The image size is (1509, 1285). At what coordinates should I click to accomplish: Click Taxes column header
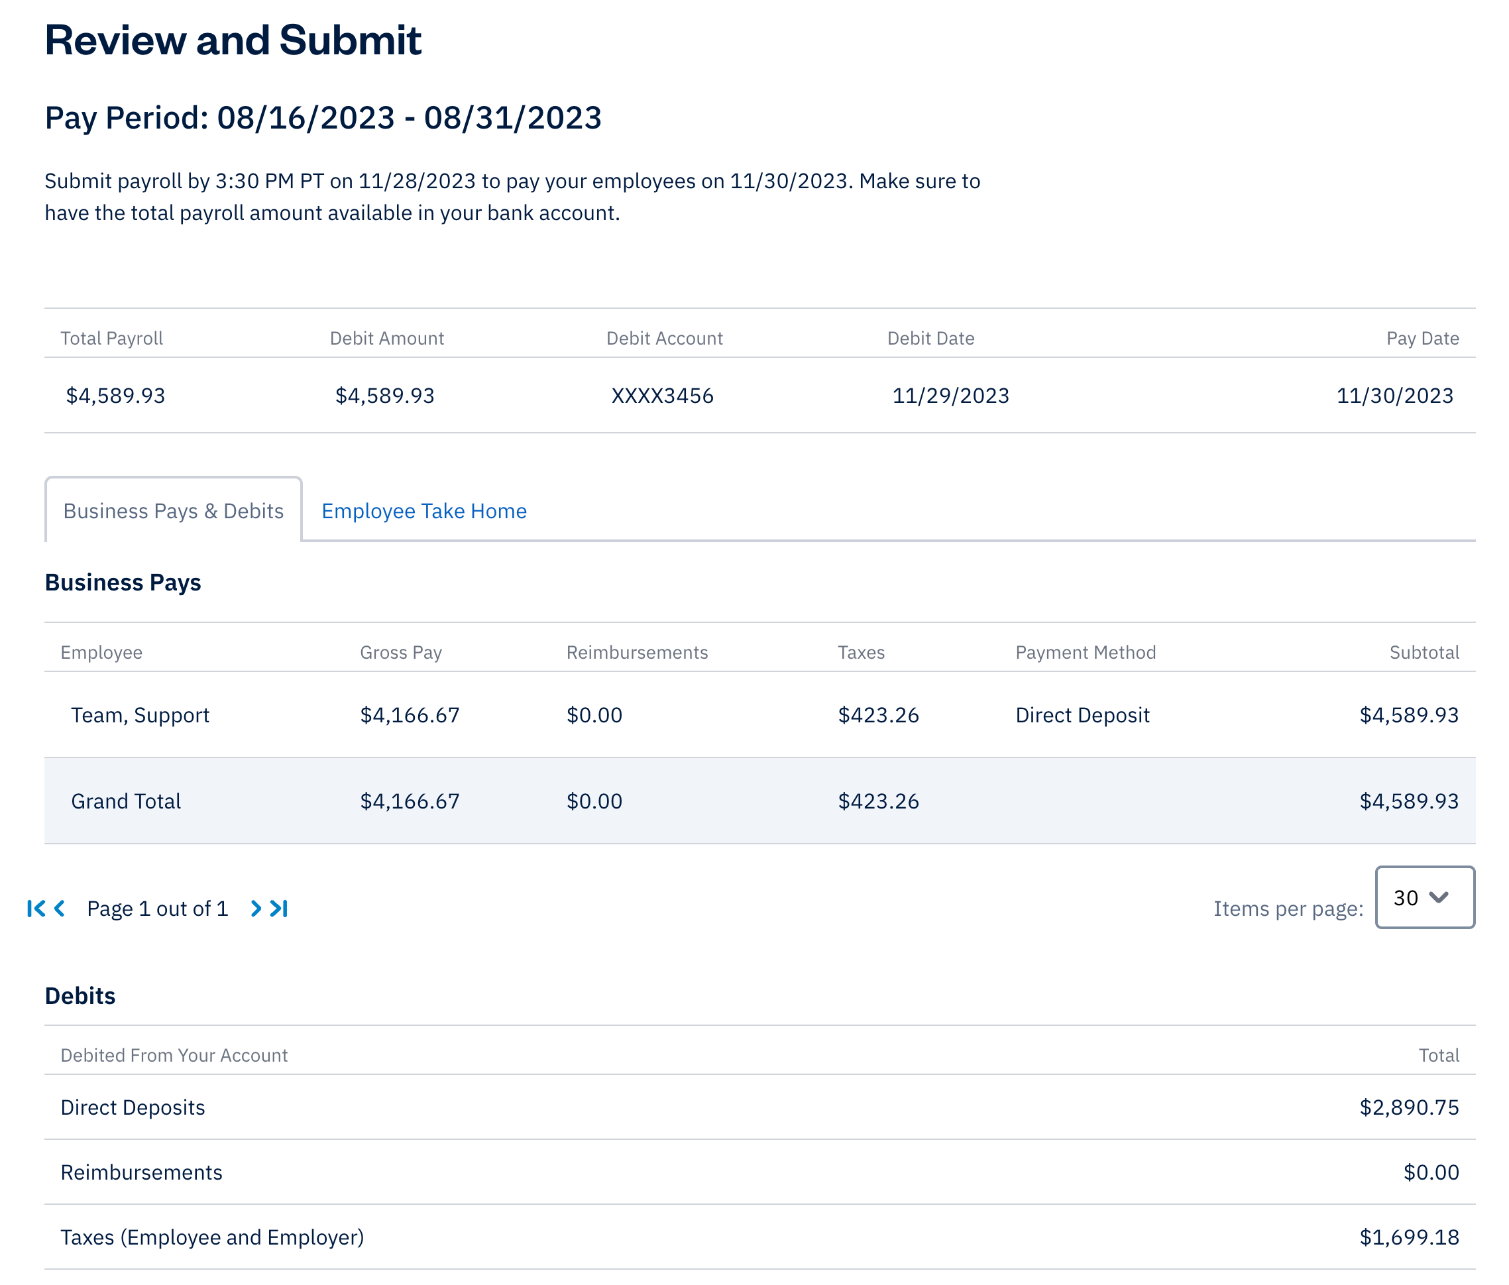pyautogui.click(x=861, y=652)
